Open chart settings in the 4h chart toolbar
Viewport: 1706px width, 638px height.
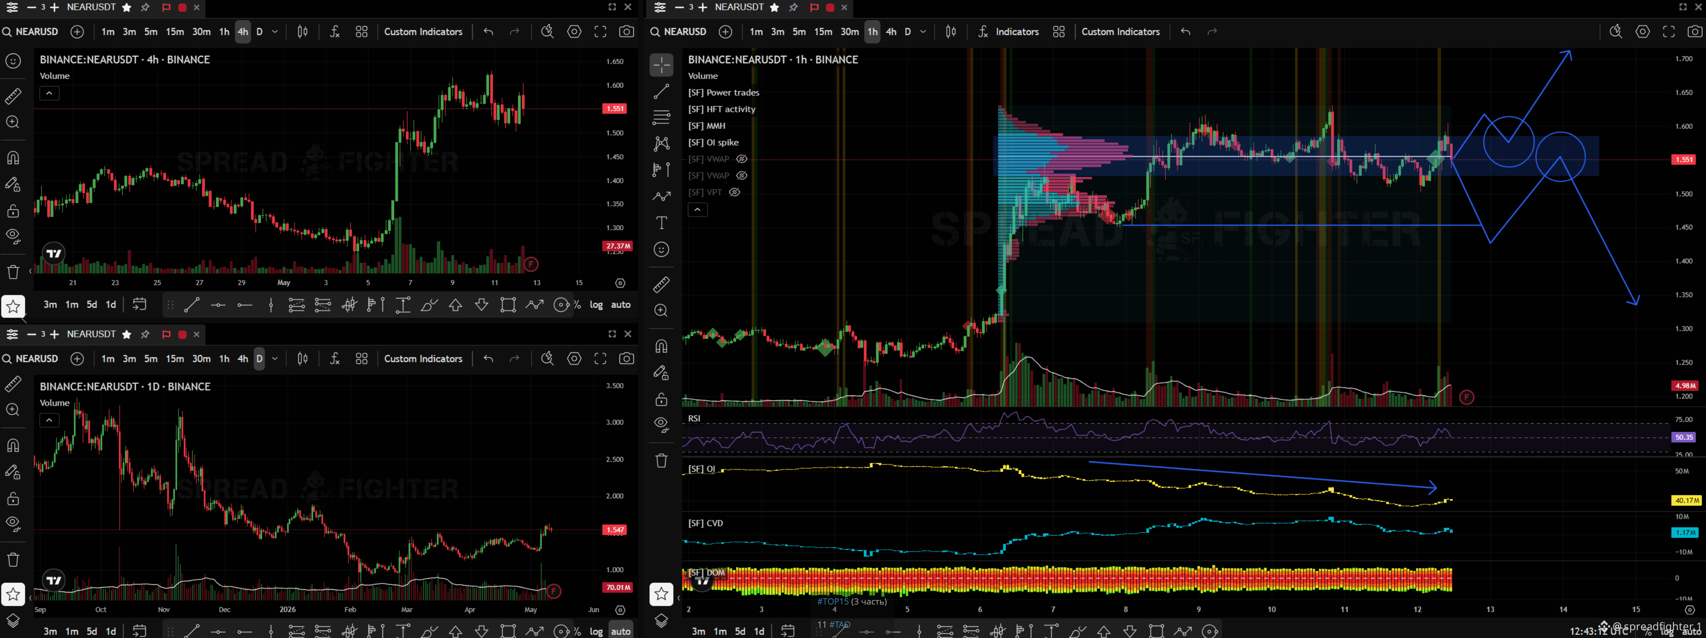574,32
